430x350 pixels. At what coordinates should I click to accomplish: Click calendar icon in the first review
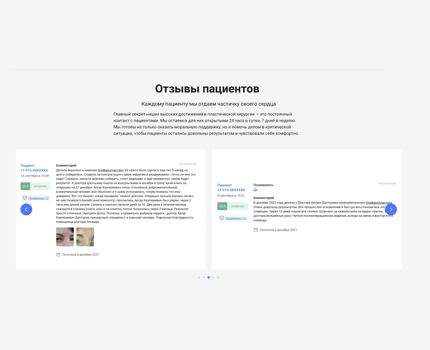click(x=58, y=254)
